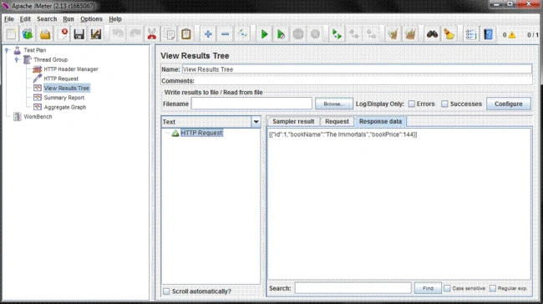Open the Options menu
This screenshot has width=543, height=304.
(91, 19)
